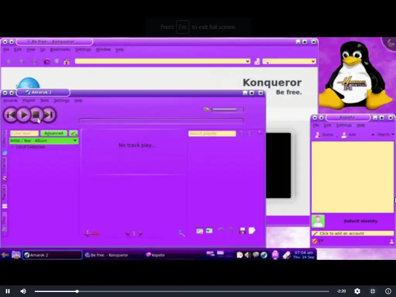Viewport: 396px width, 297px height.
Task: Go to next context applet page
Action: click(141, 233)
